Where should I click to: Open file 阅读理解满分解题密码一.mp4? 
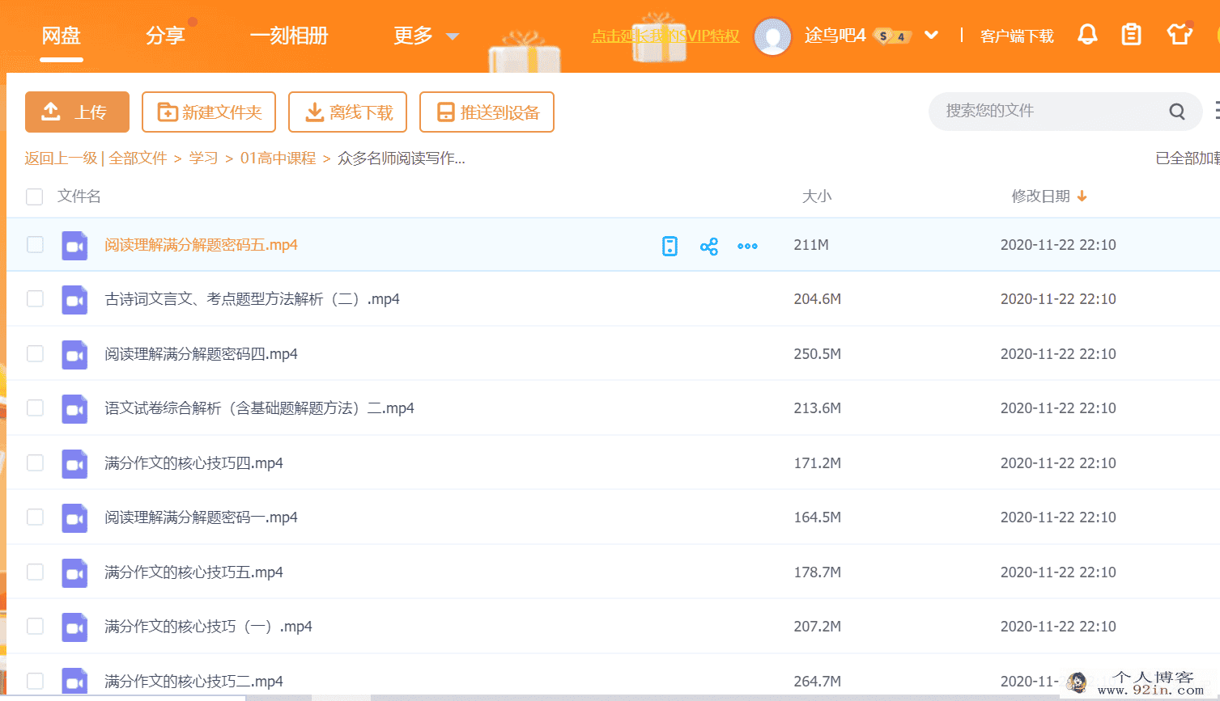[201, 517]
